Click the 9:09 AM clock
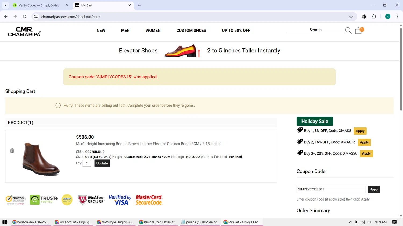 [x=381, y=222]
